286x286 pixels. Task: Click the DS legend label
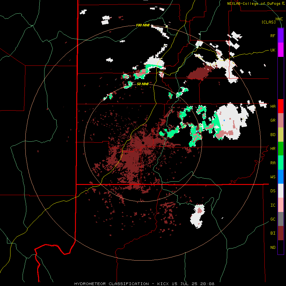point(273,191)
